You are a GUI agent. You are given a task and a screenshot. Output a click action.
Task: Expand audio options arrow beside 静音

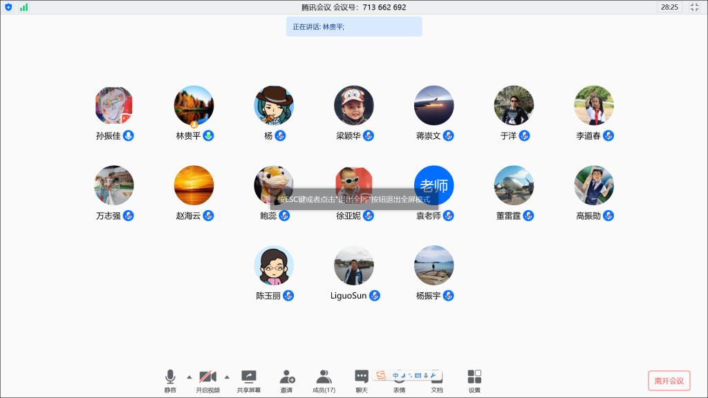tap(189, 377)
